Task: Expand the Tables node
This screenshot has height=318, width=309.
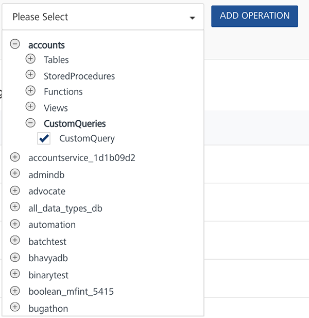Action: (x=30, y=59)
